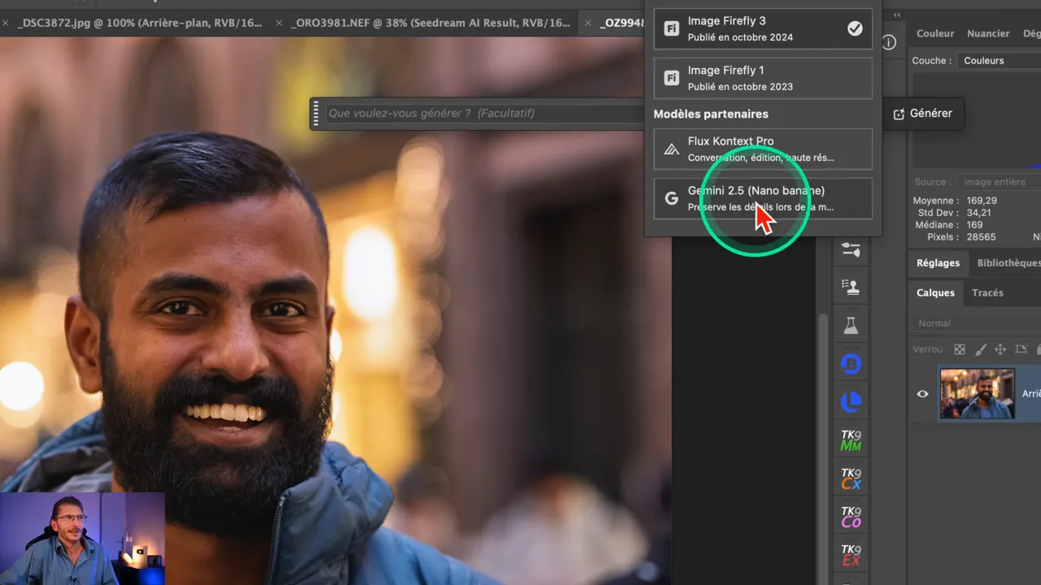This screenshot has height=585, width=1041.
Task: Click the generation prompt text field
Action: point(480,113)
